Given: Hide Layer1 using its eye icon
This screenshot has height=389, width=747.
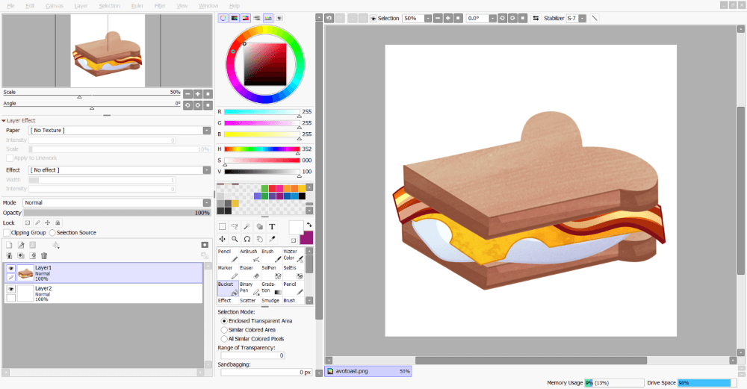Looking at the screenshot, I should [10, 268].
